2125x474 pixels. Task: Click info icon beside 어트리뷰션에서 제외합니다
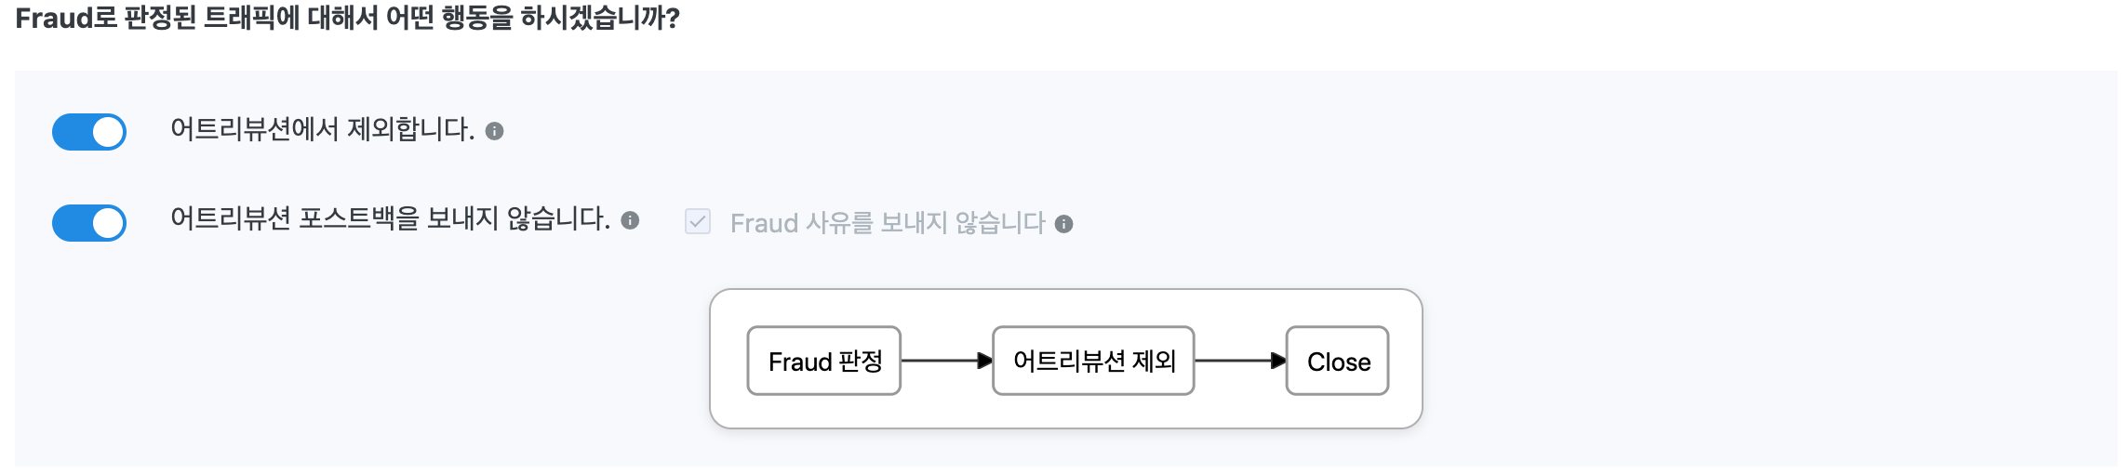click(x=495, y=132)
